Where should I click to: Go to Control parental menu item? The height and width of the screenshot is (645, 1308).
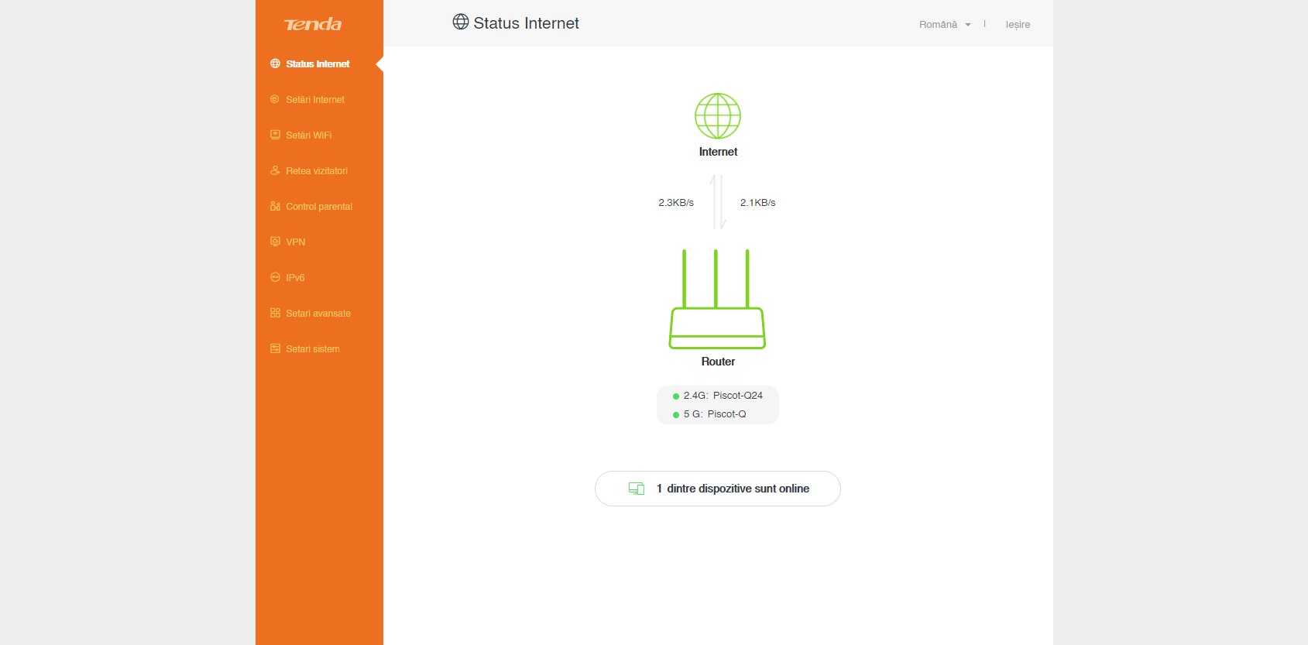(319, 207)
